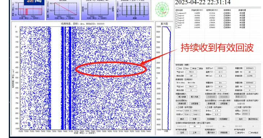Click the 数据点数 field showing 112355
The height and width of the screenshot is (138, 263).
250,76
